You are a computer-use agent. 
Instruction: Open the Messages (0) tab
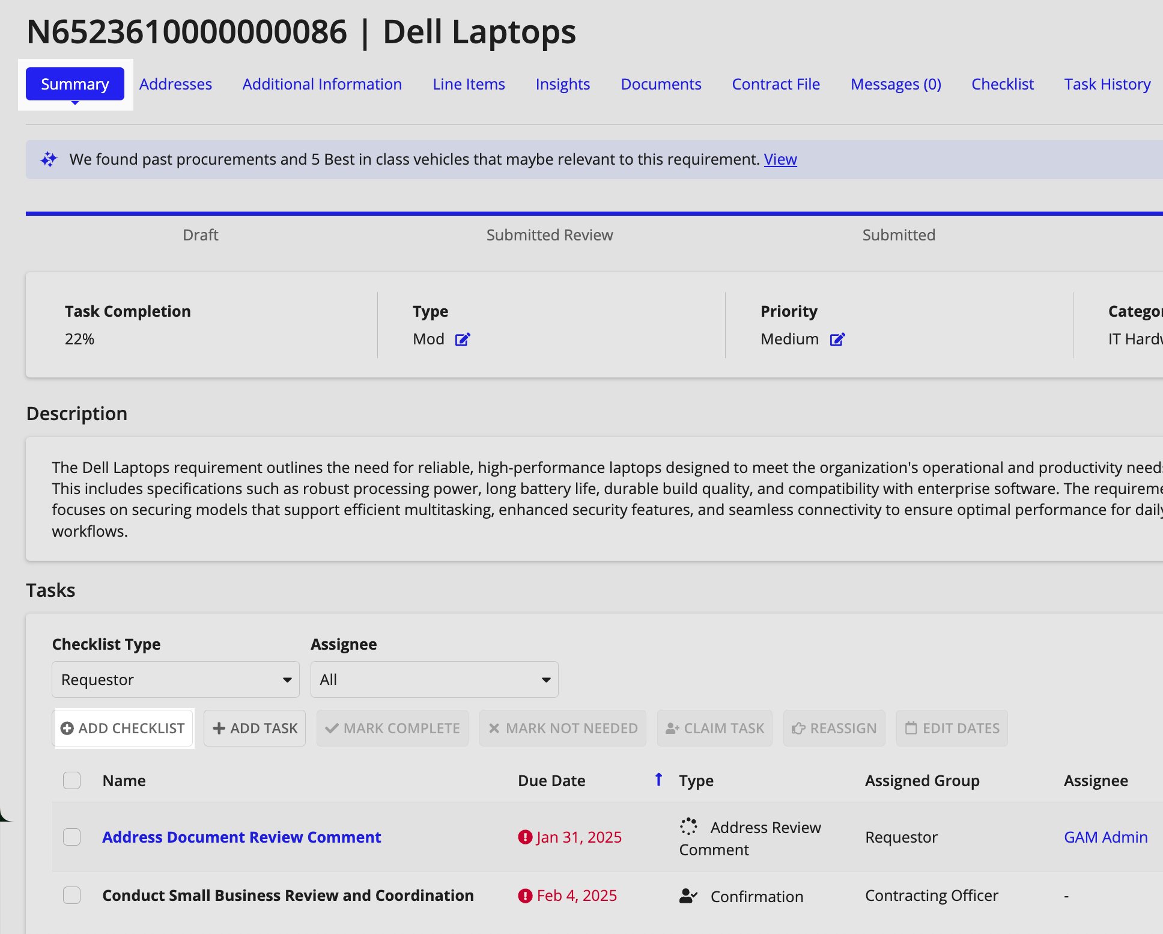896,84
